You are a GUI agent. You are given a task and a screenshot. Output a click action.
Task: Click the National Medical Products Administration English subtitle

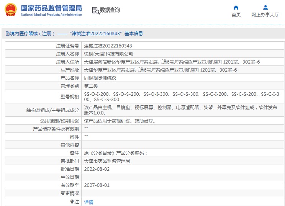click(51, 15)
